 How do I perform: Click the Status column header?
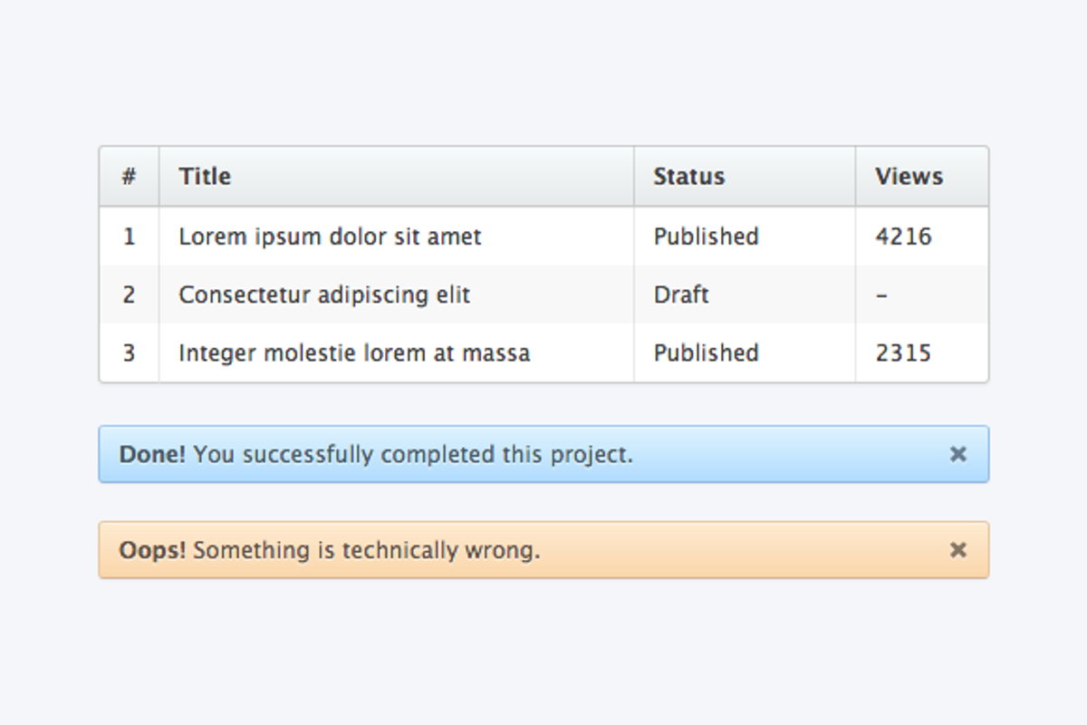[x=688, y=176]
